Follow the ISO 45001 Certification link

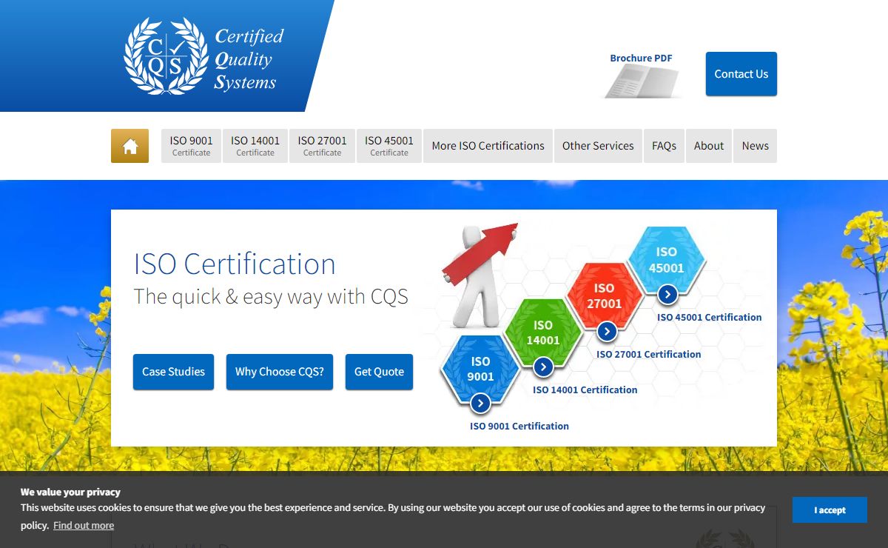click(x=710, y=317)
